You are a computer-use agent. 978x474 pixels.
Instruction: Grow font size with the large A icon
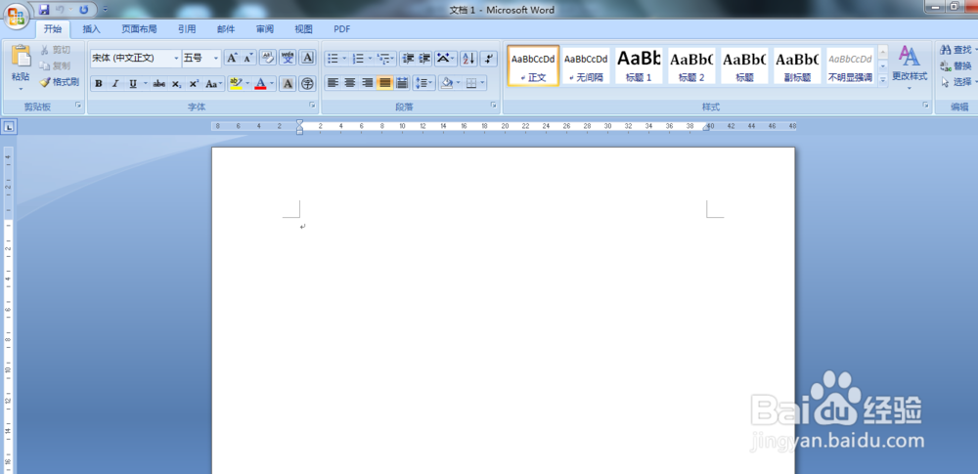tap(232, 58)
